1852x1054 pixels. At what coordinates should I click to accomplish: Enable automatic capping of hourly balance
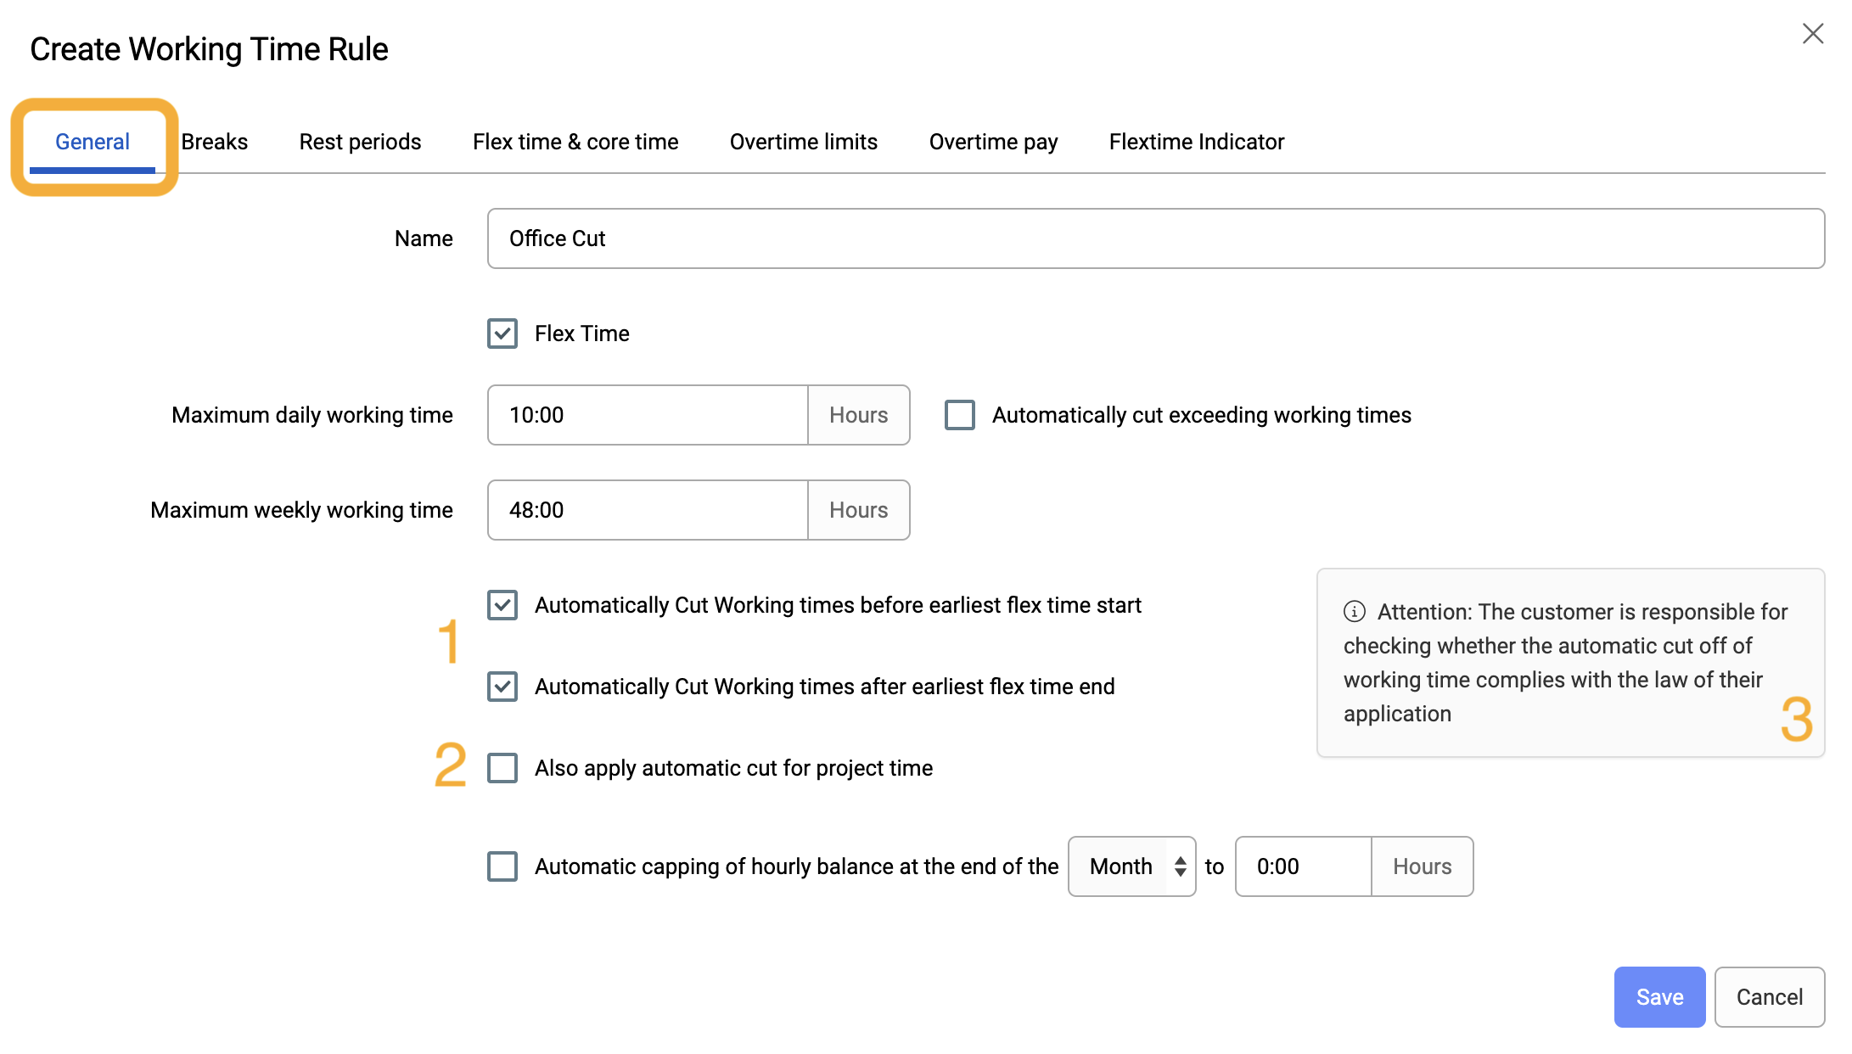(x=502, y=866)
